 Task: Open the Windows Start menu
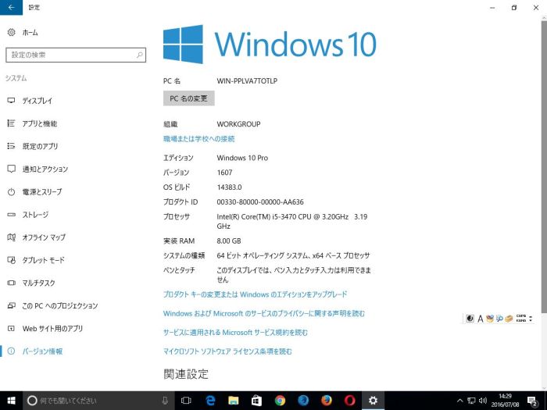11,401
